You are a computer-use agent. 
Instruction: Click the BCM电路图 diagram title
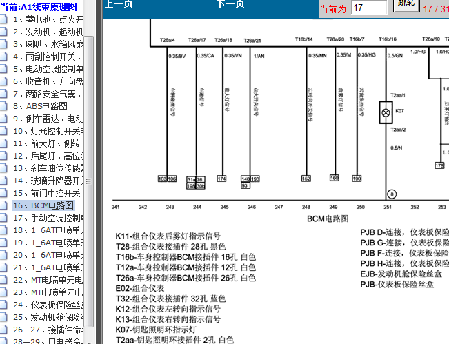click(x=328, y=219)
